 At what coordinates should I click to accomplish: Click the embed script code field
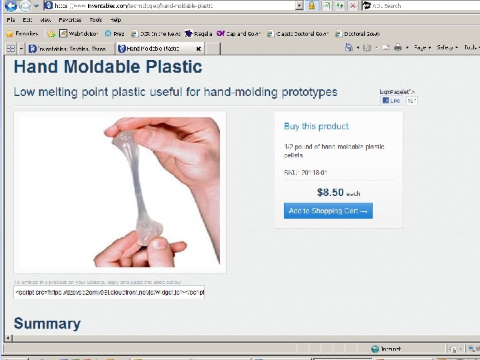tap(109, 292)
